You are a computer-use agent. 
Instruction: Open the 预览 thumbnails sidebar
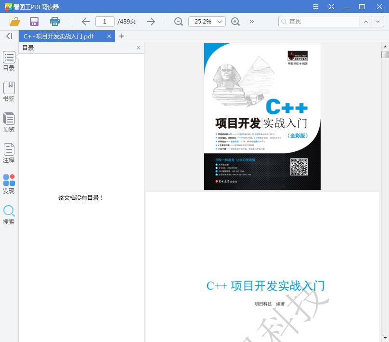click(9, 122)
